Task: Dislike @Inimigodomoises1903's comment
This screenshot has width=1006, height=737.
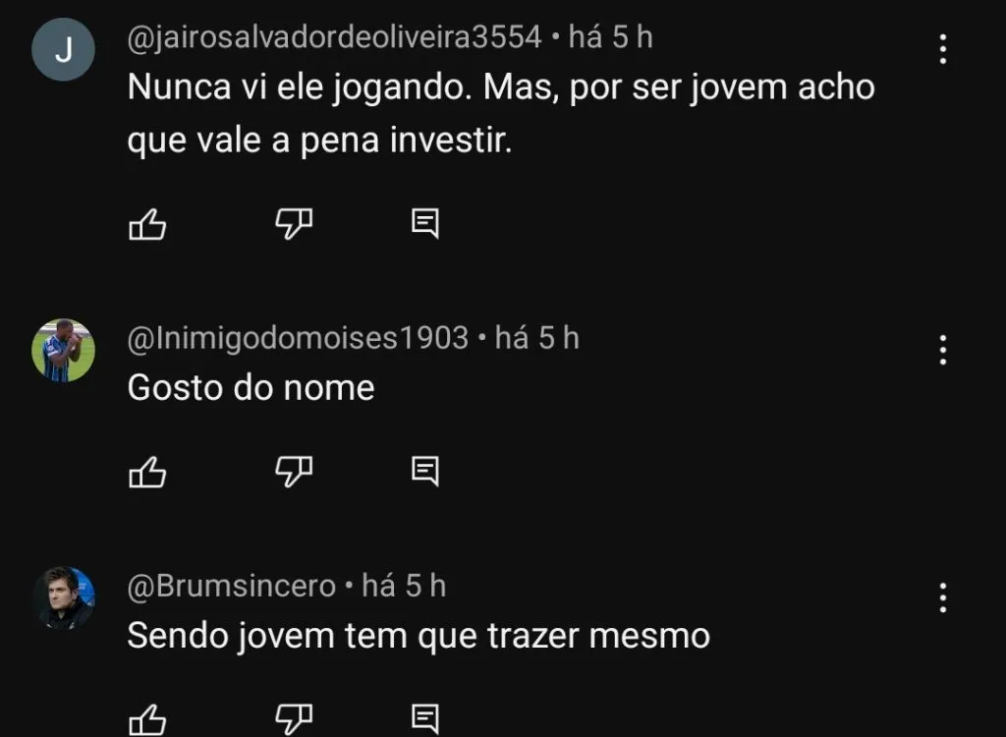Action: coord(293,472)
